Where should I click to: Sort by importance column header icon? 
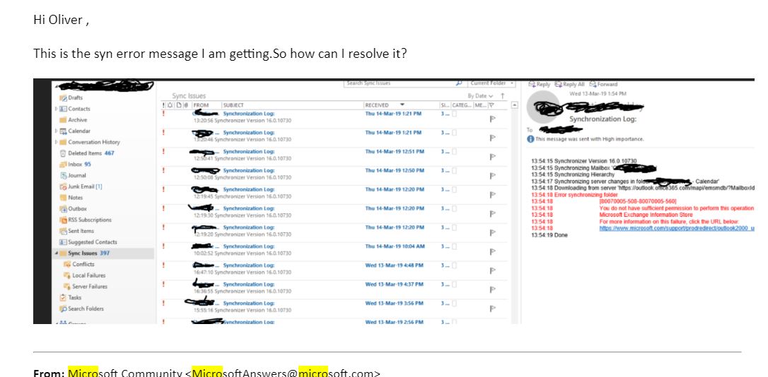coord(163,105)
